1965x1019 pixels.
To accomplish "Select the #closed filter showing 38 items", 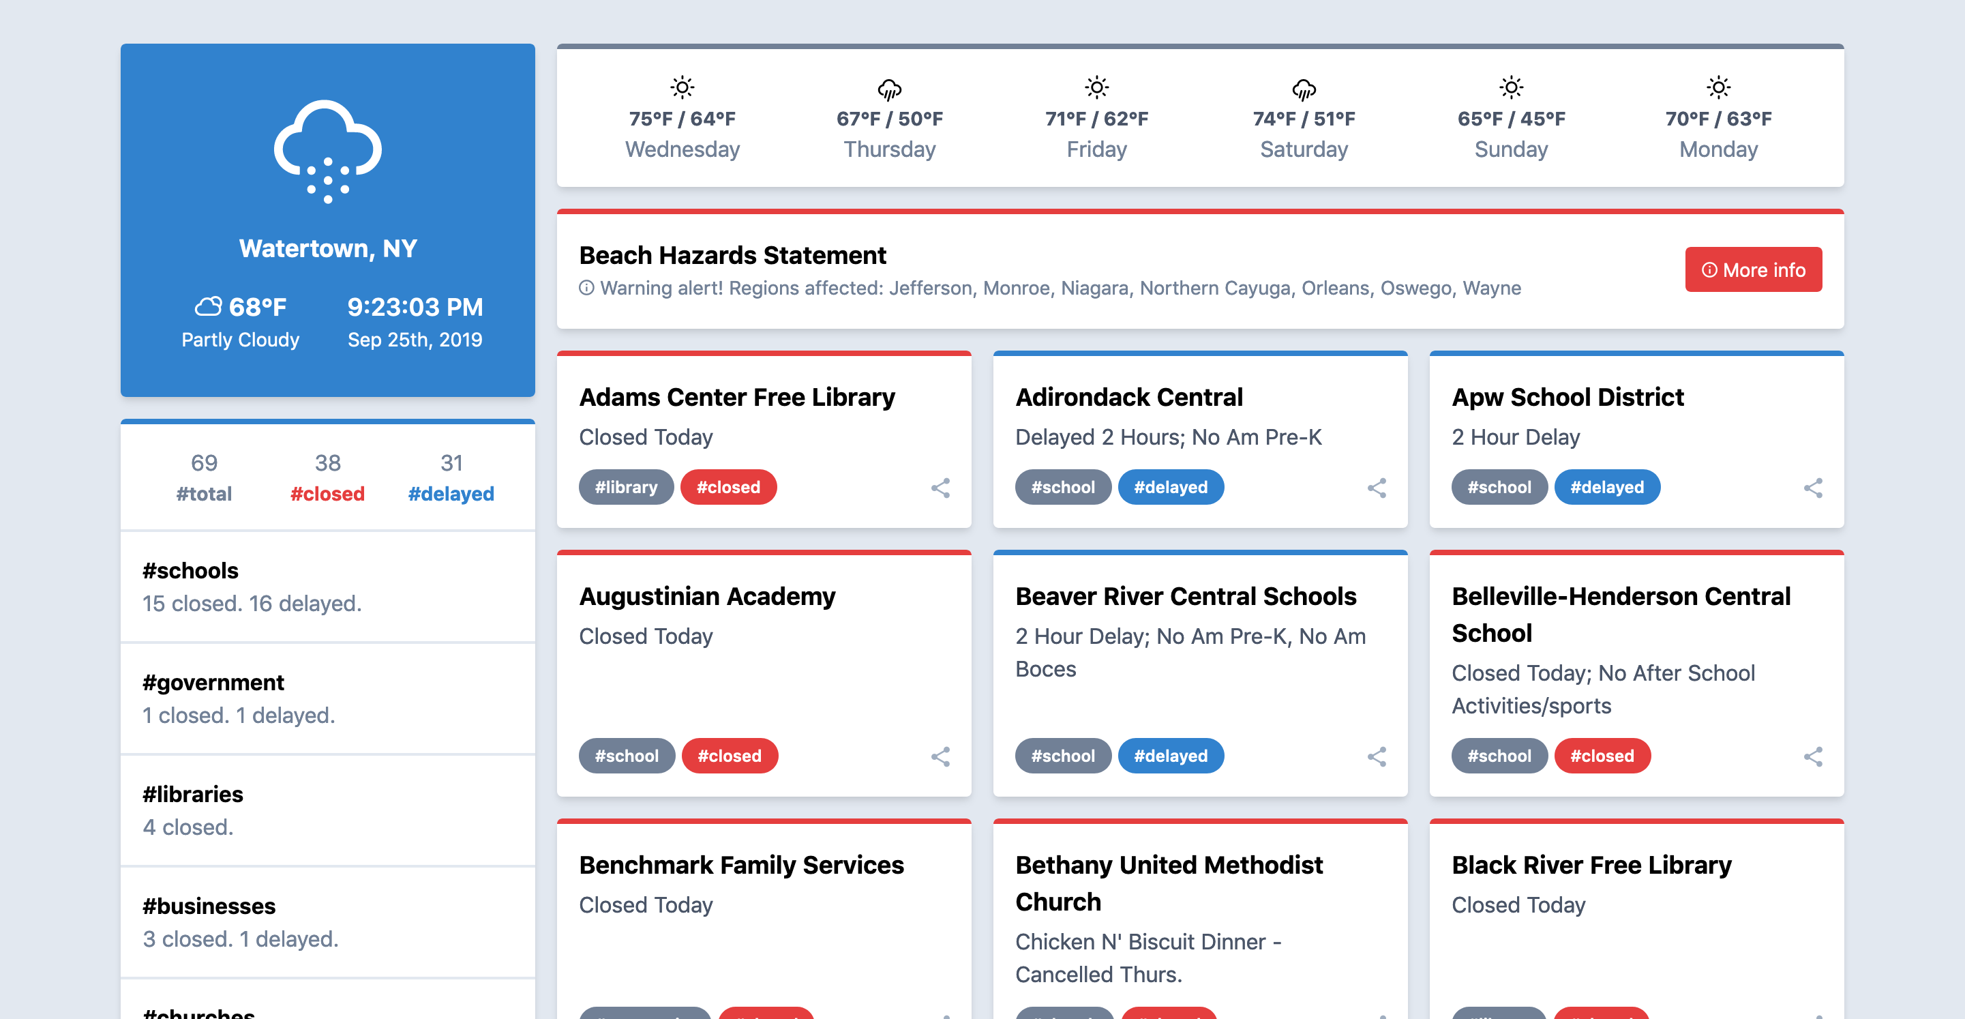I will click(327, 476).
